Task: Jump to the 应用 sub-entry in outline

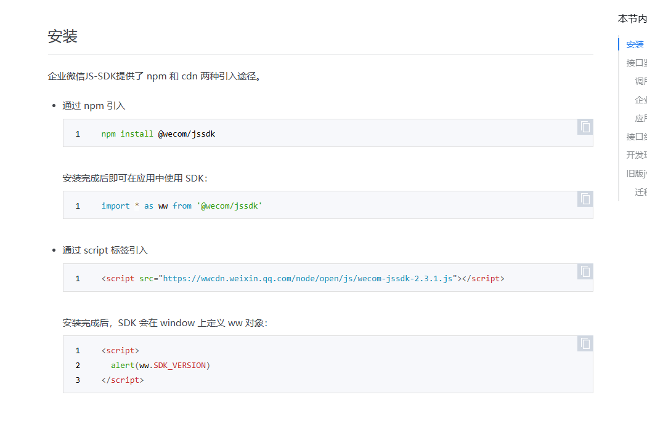Action: click(x=641, y=118)
